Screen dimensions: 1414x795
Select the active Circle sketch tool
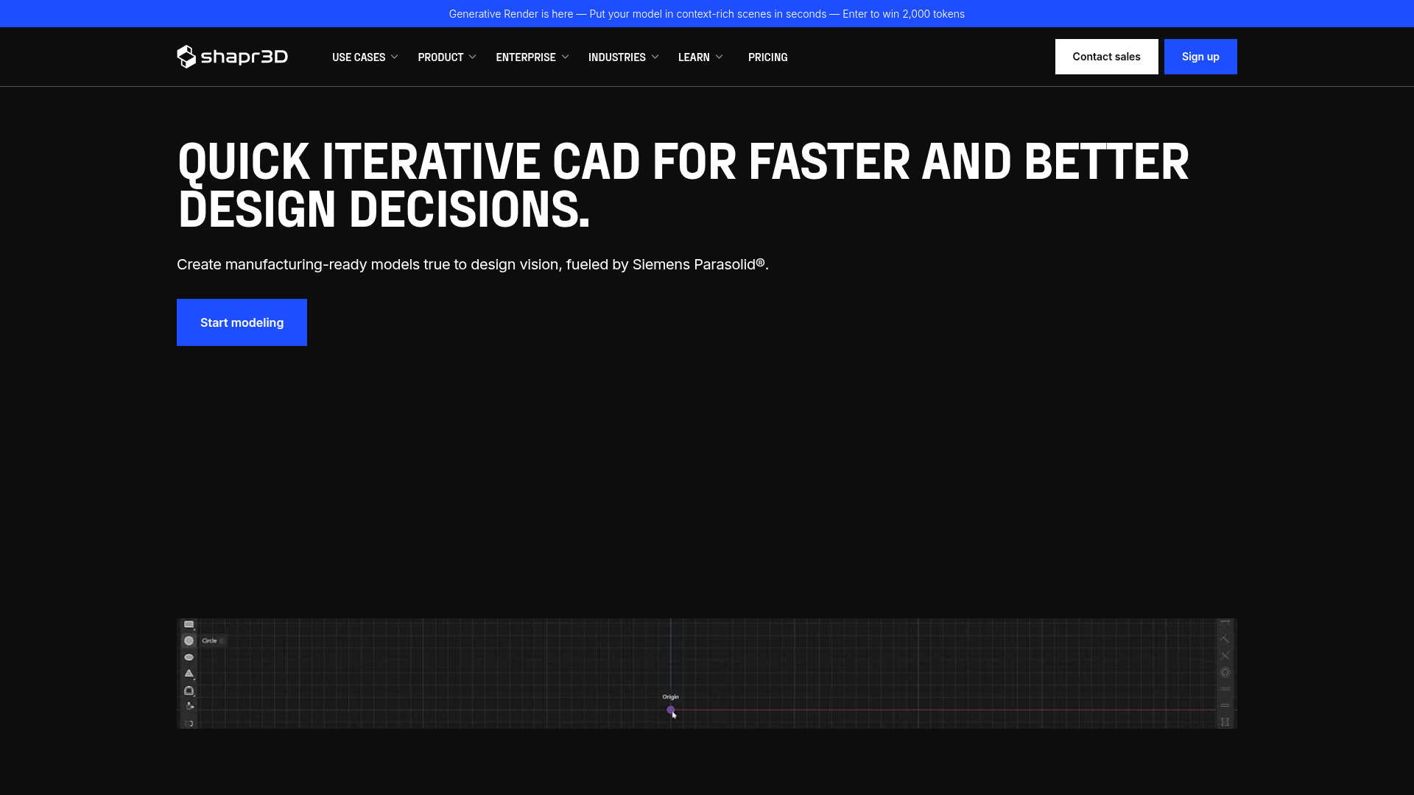[x=189, y=640]
